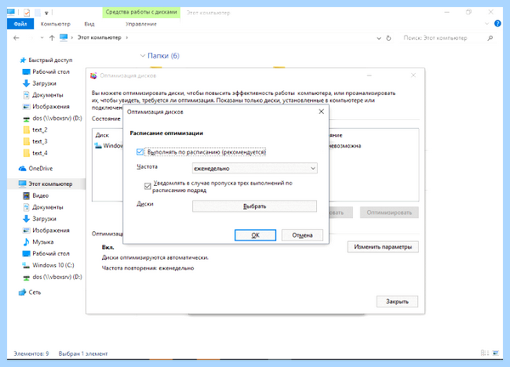Cancel with the Отмена button
Screen dimensions: 510x367
click(x=302, y=235)
